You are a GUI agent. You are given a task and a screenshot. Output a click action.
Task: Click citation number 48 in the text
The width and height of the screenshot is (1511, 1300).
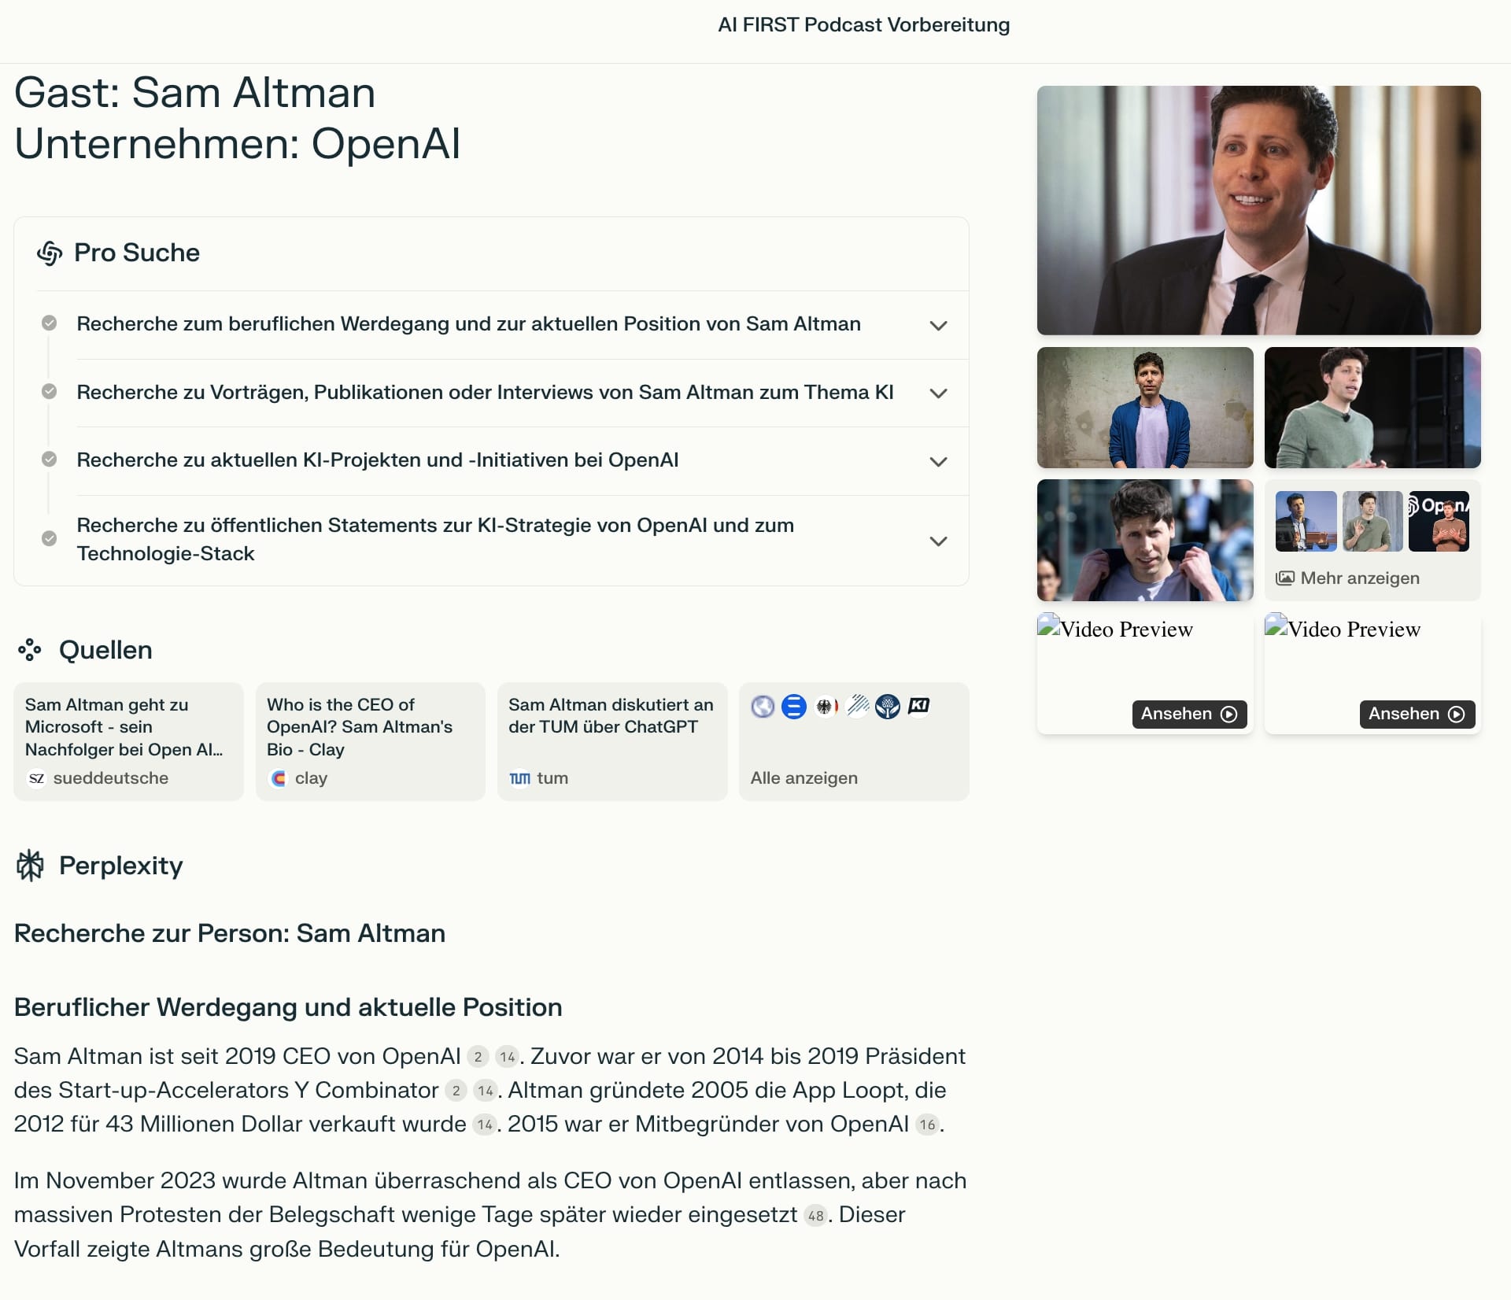pos(815,1216)
